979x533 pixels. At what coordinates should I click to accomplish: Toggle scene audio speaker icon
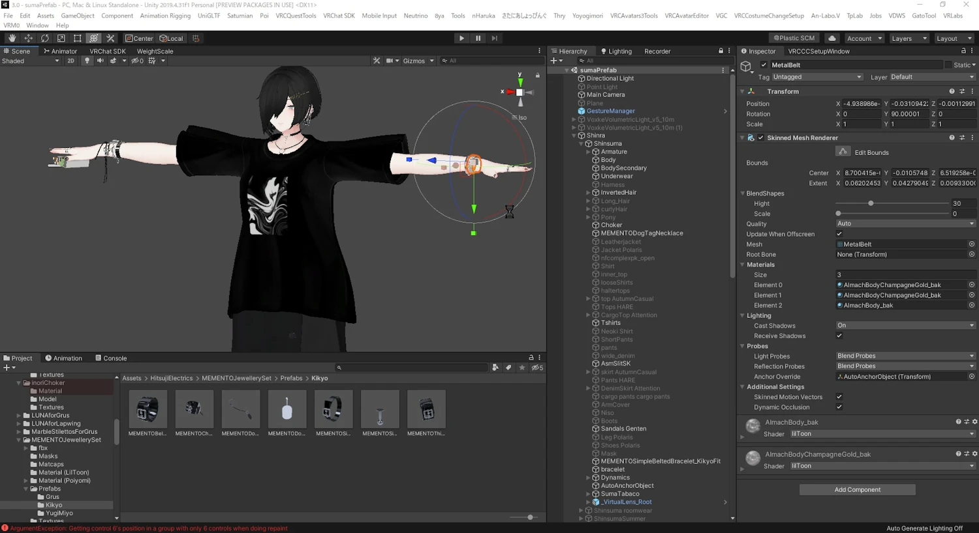coord(100,61)
